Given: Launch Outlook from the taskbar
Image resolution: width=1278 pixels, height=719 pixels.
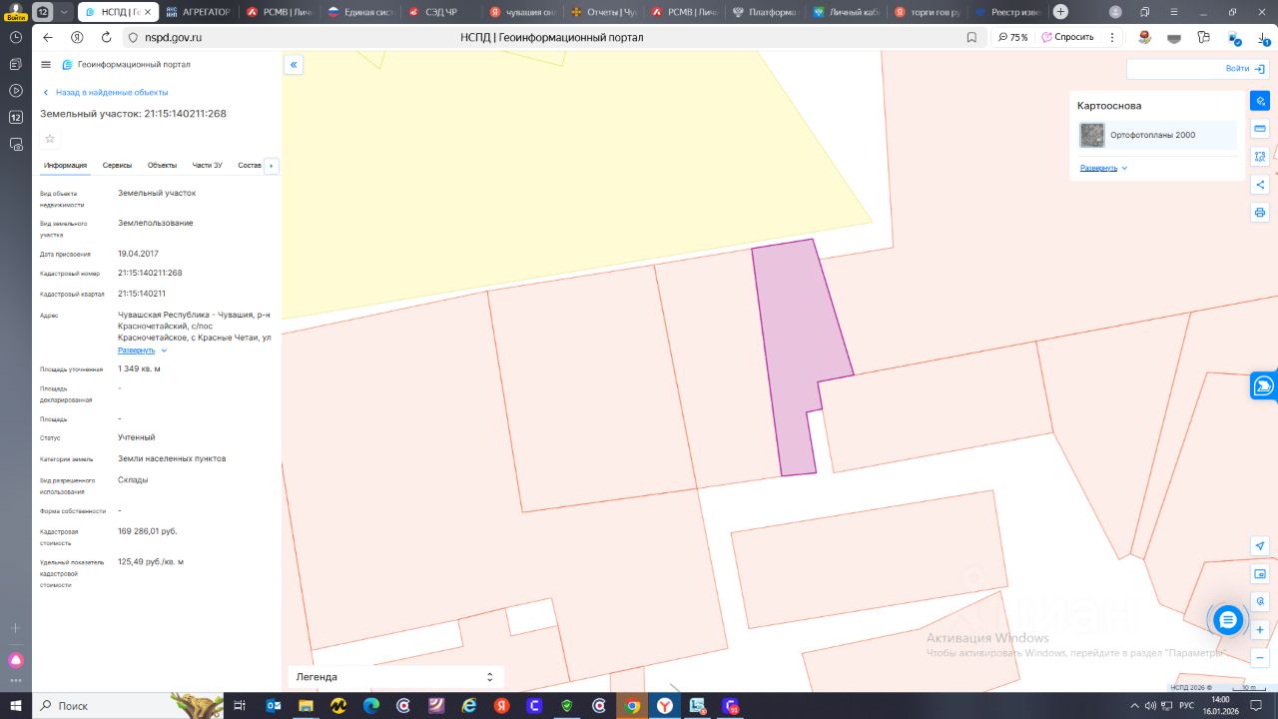Looking at the screenshot, I should pos(273,705).
